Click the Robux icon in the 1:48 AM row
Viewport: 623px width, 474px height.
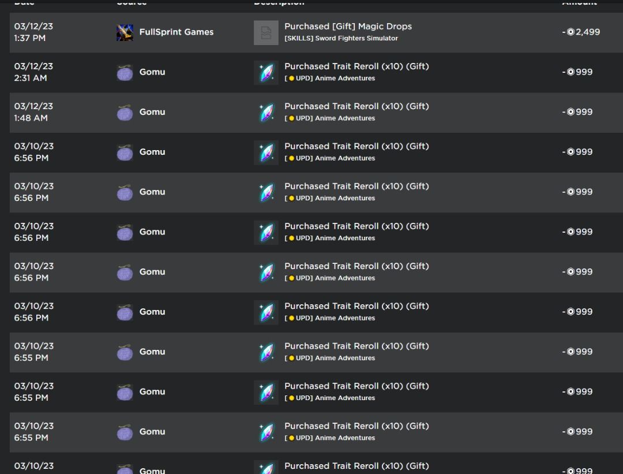click(x=571, y=112)
